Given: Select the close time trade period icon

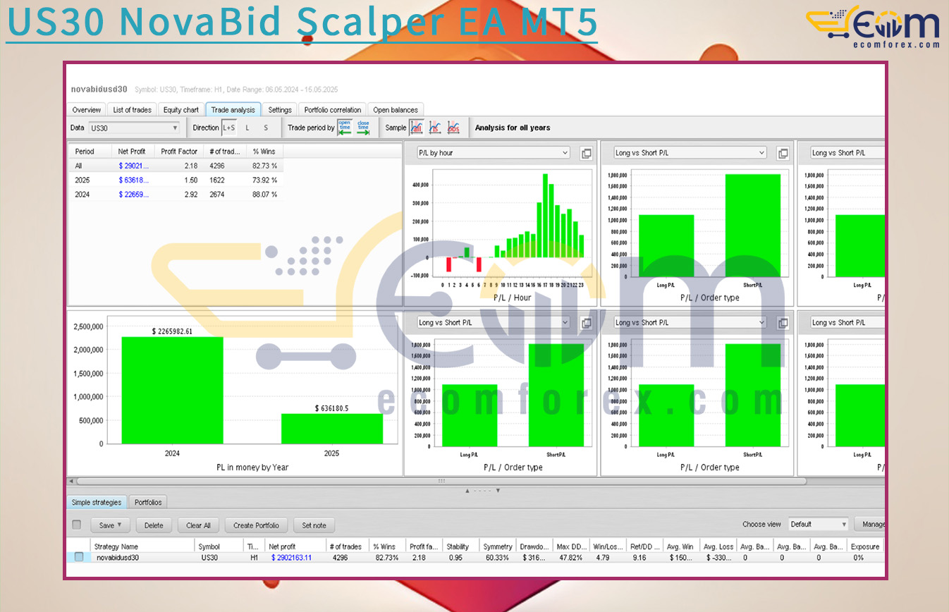Looking at the screenshot, I should 363,128.
